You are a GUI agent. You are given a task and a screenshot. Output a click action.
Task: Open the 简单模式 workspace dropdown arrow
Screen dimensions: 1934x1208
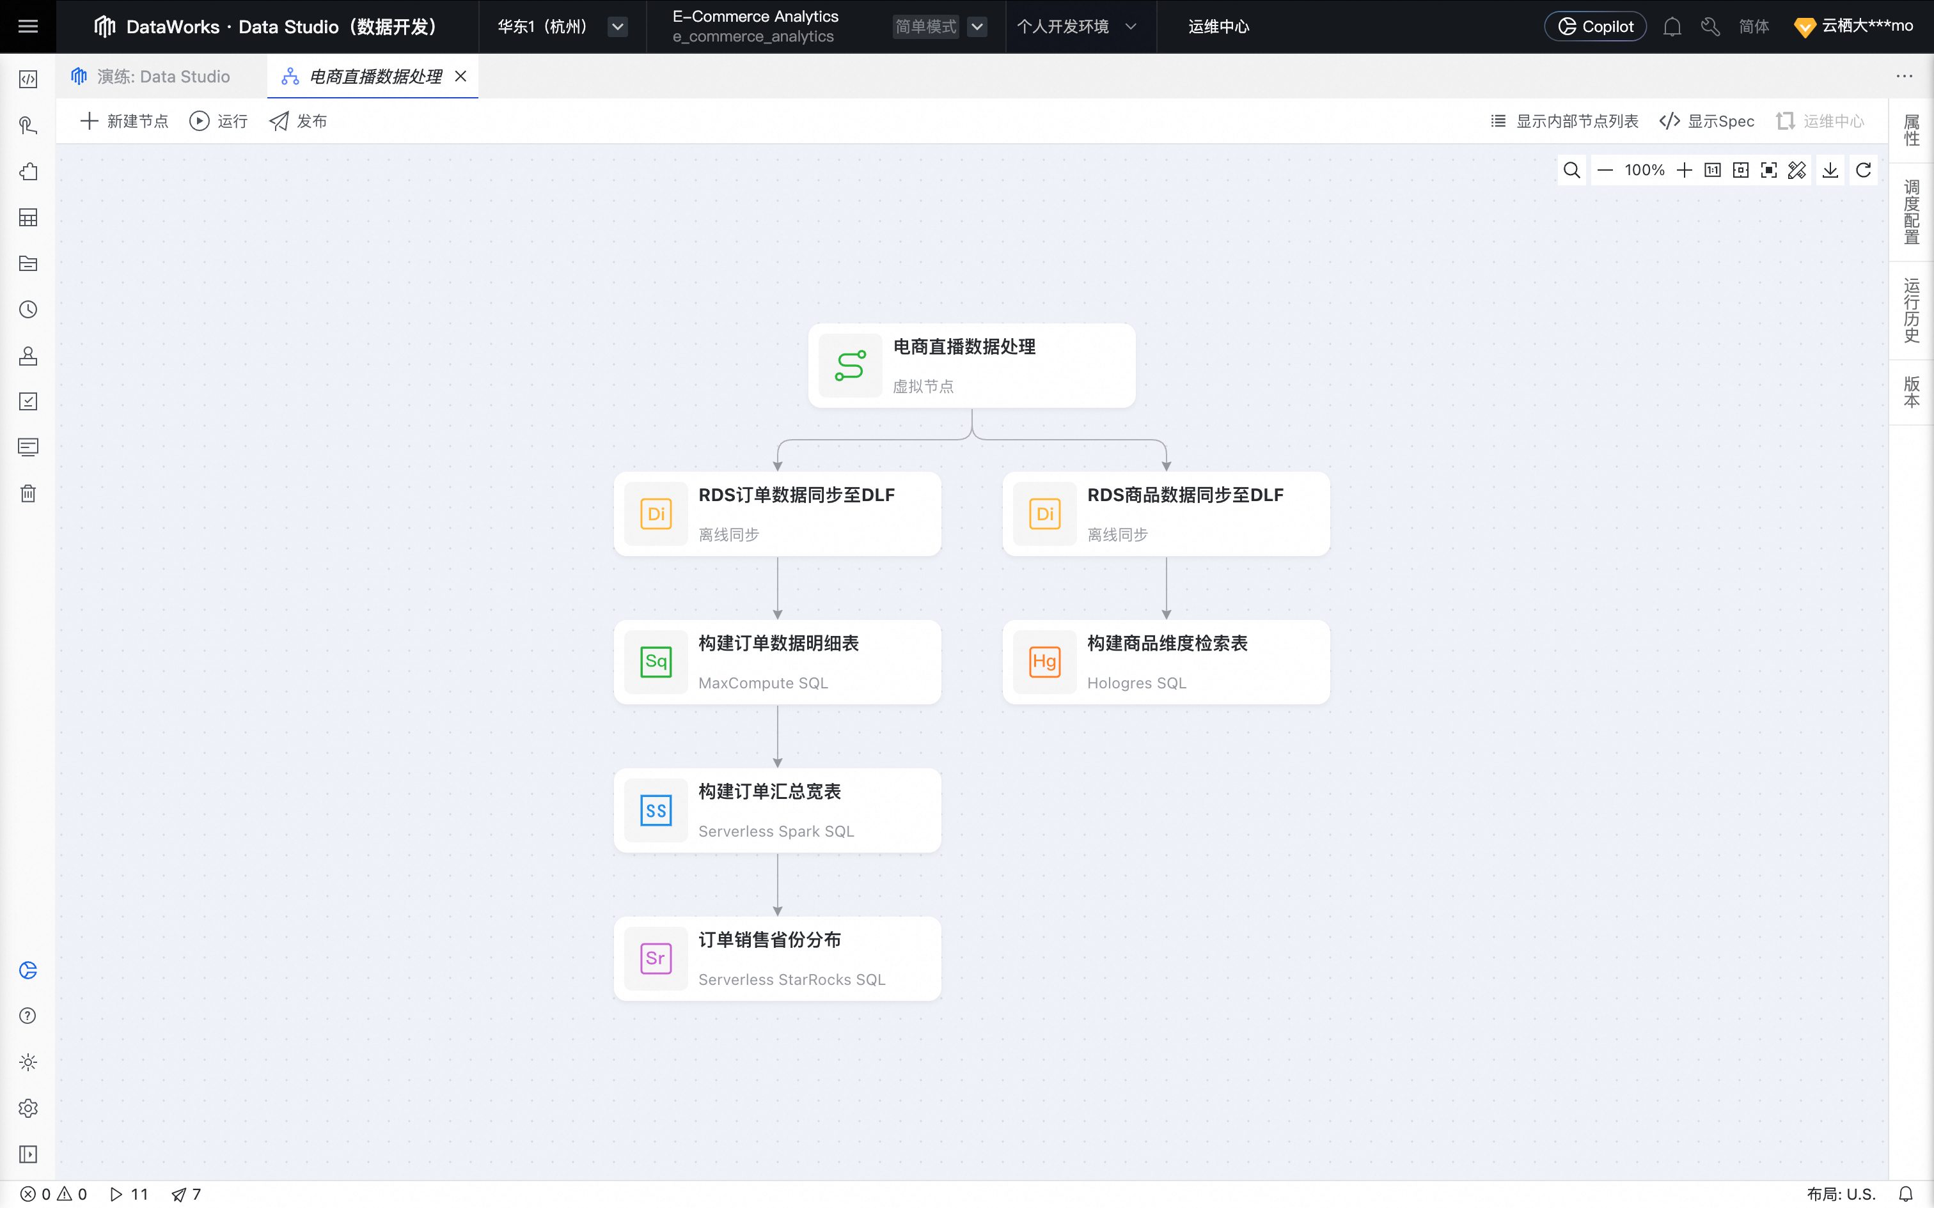(x=977, y=26)
